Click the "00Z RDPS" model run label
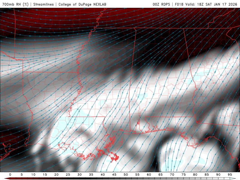Viewport: 240px width, 180px height. [x=161, y=4]
